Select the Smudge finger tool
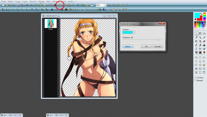Viewport: 207px width, 117px height. pyautogui.click(x=200, y=49)
